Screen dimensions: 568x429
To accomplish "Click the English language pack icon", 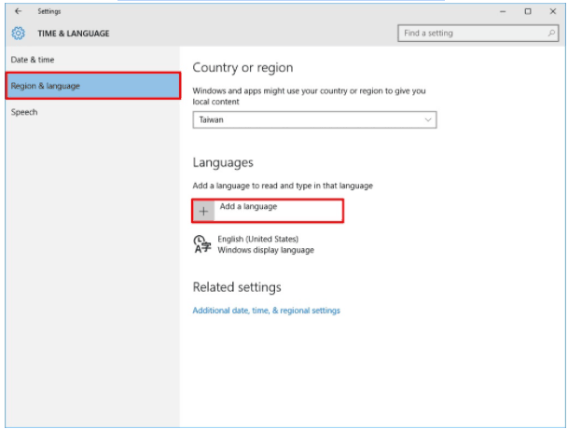I will point(201,244).
